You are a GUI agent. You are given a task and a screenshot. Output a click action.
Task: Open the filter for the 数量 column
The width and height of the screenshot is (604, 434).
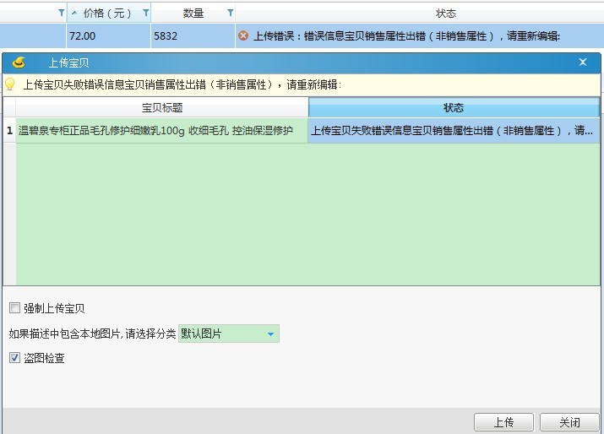(x=230, y=13)
